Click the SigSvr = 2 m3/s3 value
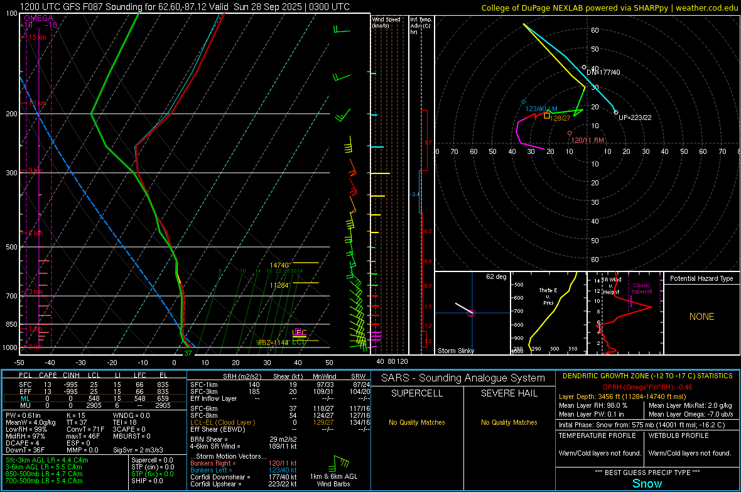Viewport: 741px width, 492px height. coord(138,451)
